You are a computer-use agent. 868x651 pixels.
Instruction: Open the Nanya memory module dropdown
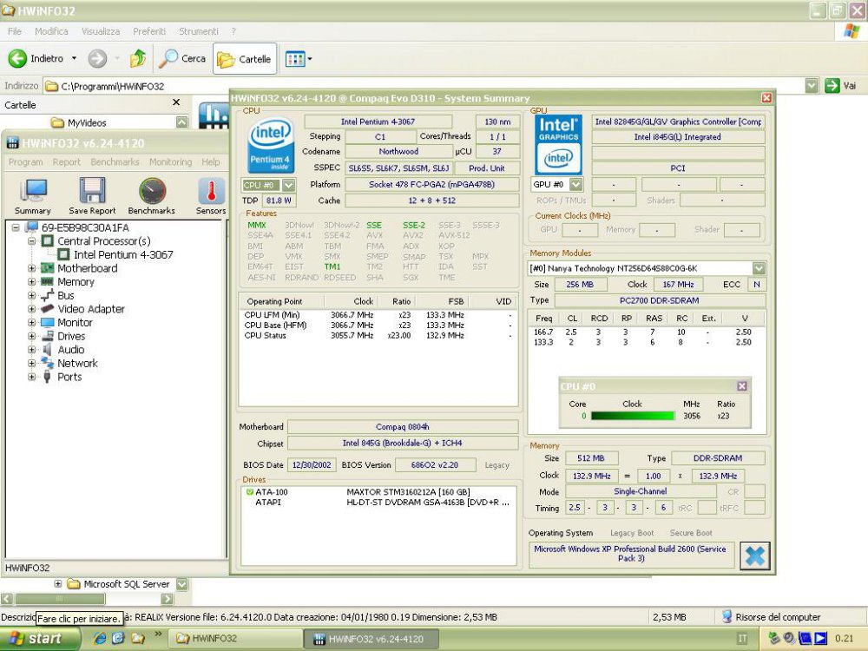point(759,267)
